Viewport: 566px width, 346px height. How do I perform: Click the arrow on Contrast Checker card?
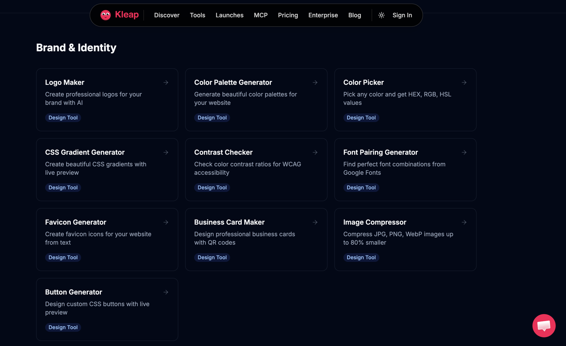[315, 152]
